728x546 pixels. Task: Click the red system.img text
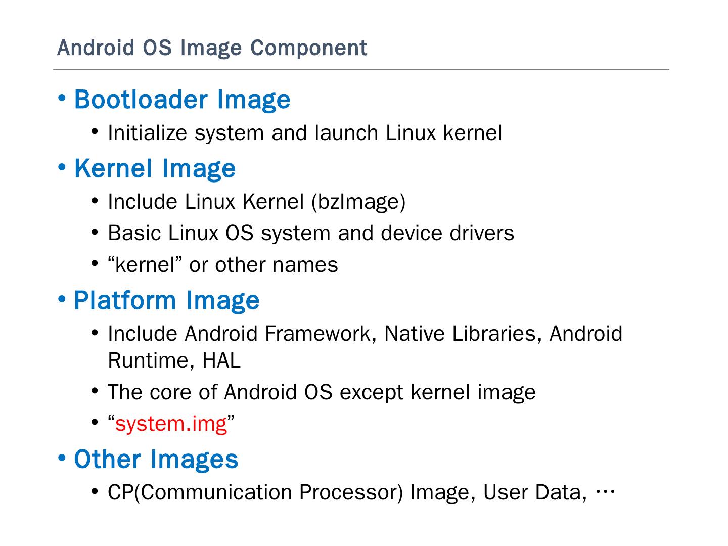point(171,424)
